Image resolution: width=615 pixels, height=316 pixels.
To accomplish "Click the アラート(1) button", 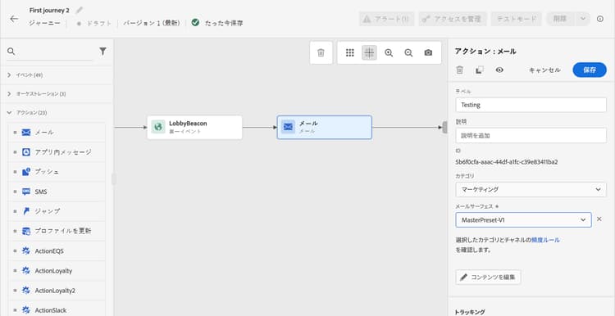I will 386,19.
